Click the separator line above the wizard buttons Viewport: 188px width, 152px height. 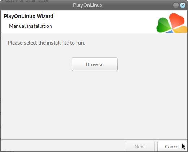(94, 139)
